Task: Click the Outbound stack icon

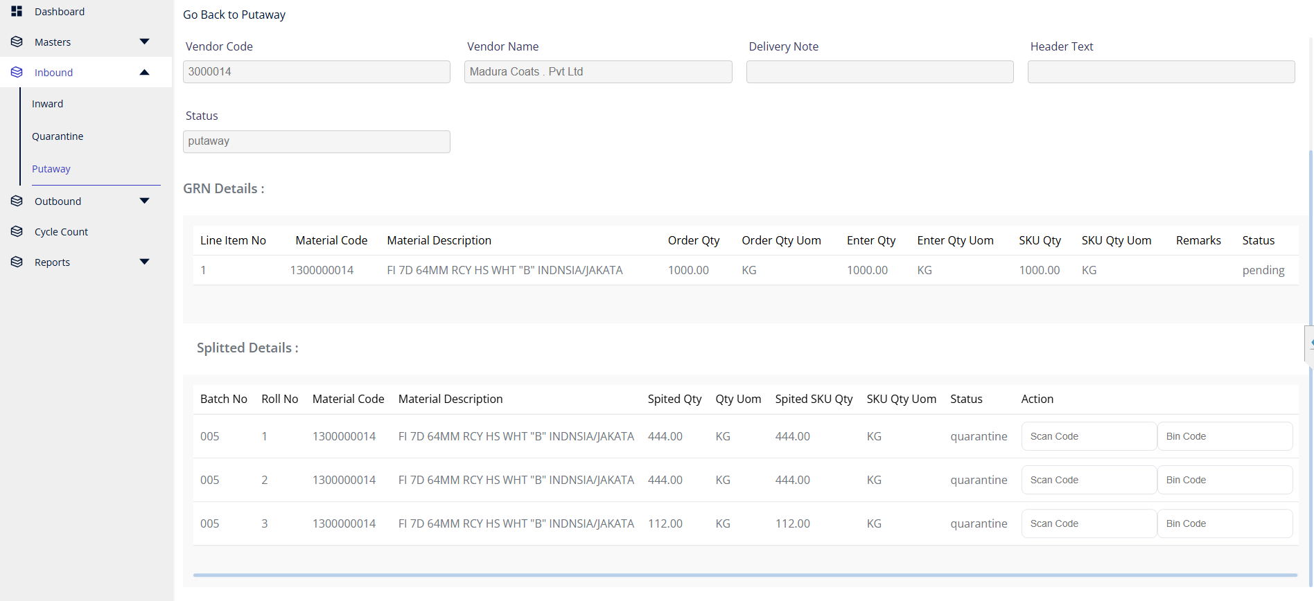Action: (x=17, y=201)
